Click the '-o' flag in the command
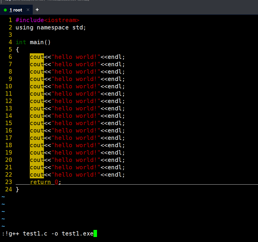258x242 pixels. 55,234
